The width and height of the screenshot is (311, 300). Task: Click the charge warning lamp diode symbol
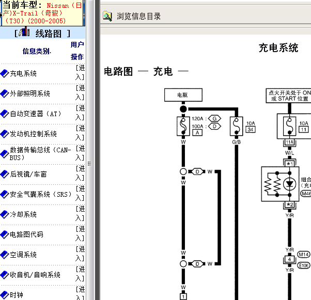click(290, 184)
